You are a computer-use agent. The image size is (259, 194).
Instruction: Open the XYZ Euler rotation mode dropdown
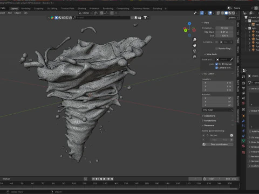pos(217,110)
